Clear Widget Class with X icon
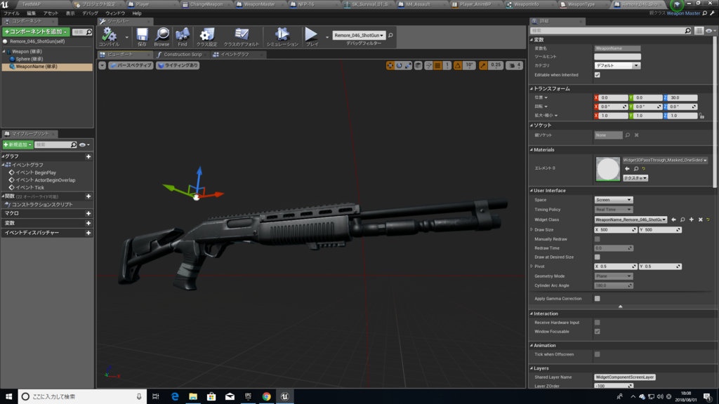 [700, 220]
